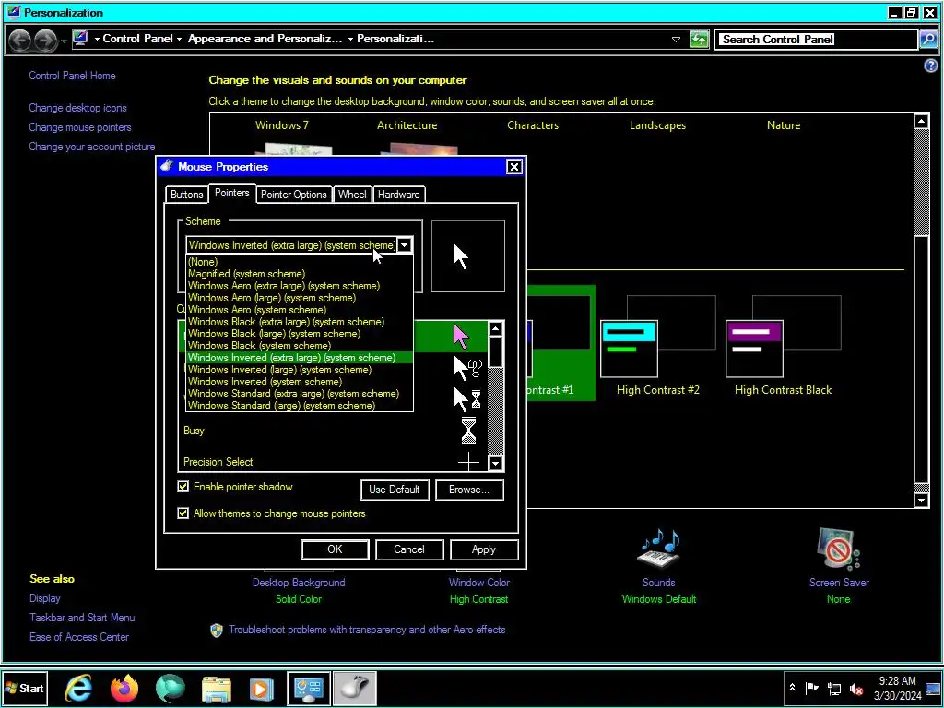This screenshot has width=944, height=708.
Task: Click the search magnifier icon
Action: pos(928,39)
